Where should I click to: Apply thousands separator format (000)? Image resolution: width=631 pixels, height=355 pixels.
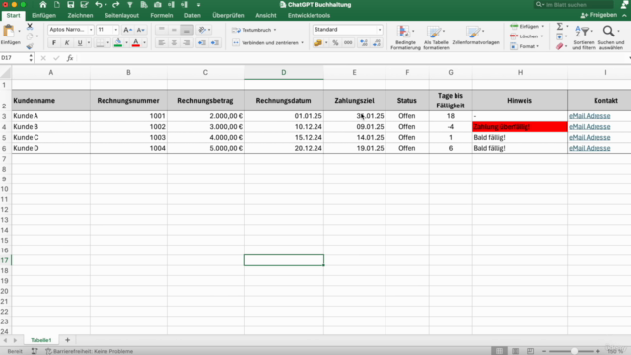[348, 43]
